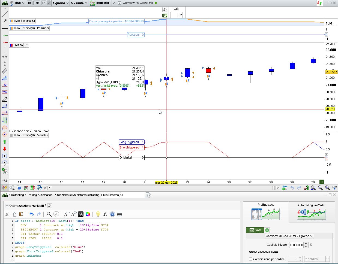This screenshot has height=264, width=338.
Task: Open the 1 giorno timeframe dropdown
Action: click(x=61, y=3)
